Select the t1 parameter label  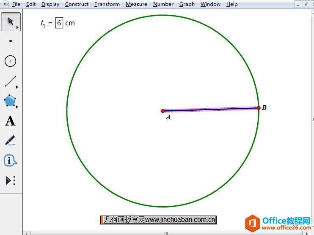[x=43, y=24]
